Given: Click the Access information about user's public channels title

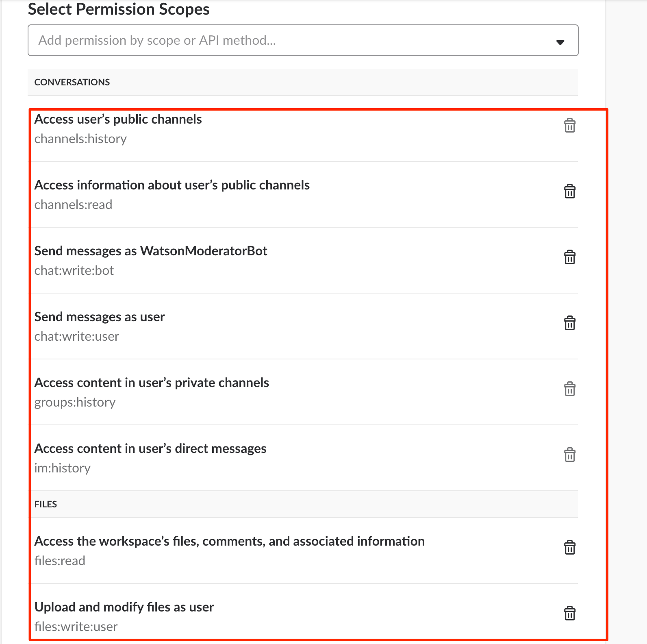Looking at the screenshot, I should click(172, 185).
